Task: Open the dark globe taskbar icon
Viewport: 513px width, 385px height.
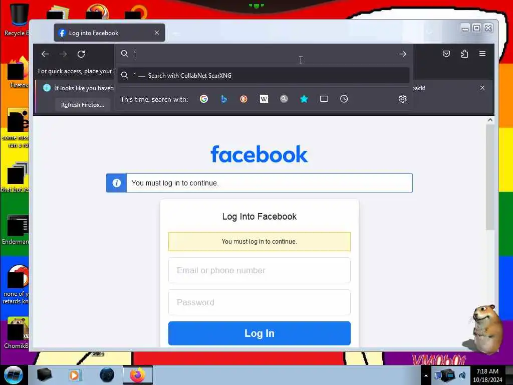Action: 107,375
